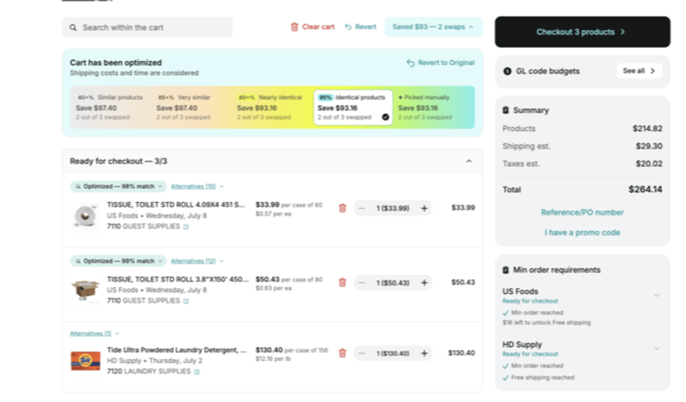686x402 pixels.
Task: Open the Tide detergent product thumbnail
Action: pyautogui.click(x=85, y=360)
